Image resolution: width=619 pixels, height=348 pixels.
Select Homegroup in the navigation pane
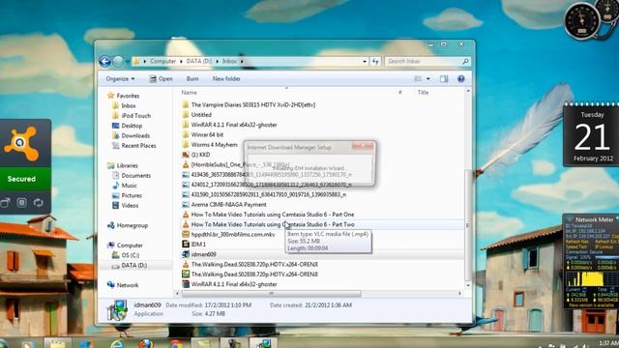132,225
